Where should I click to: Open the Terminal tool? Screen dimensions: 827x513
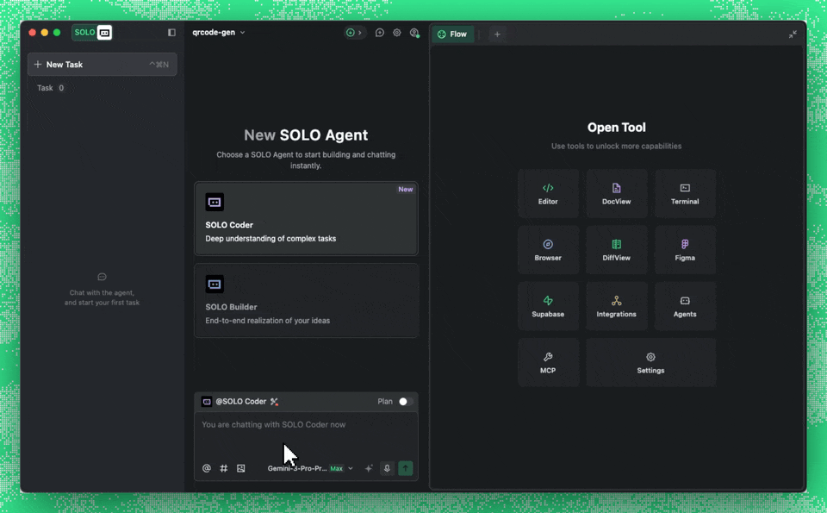point(685,194)
